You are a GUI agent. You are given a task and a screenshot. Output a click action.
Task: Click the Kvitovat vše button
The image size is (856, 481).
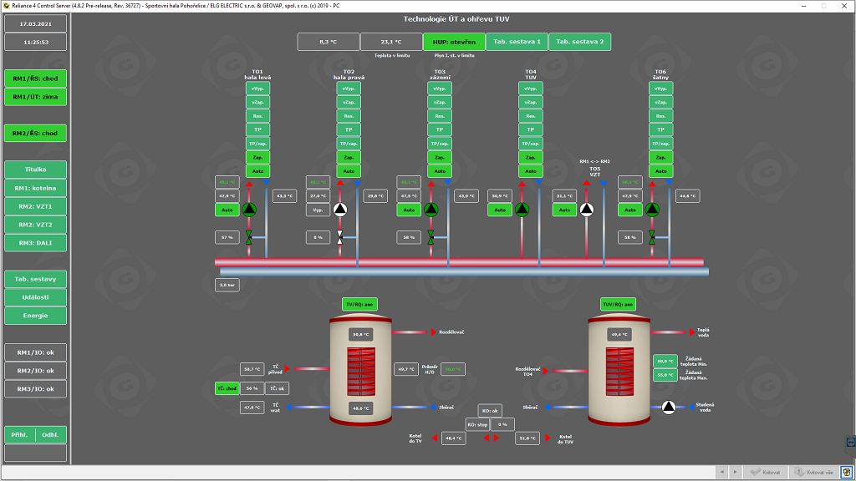pyautogui.click(x=813, y=472)
